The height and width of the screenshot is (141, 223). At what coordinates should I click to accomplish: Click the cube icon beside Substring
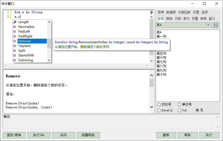click(15, 60)
